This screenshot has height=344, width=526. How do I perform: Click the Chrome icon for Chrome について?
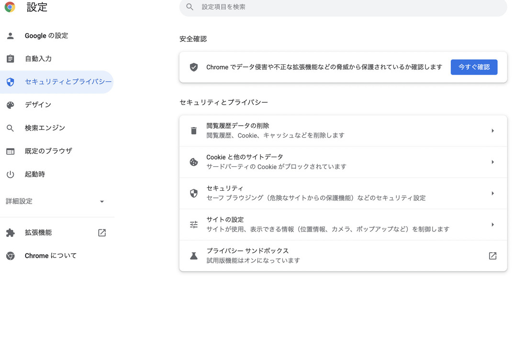pos(11,256)
